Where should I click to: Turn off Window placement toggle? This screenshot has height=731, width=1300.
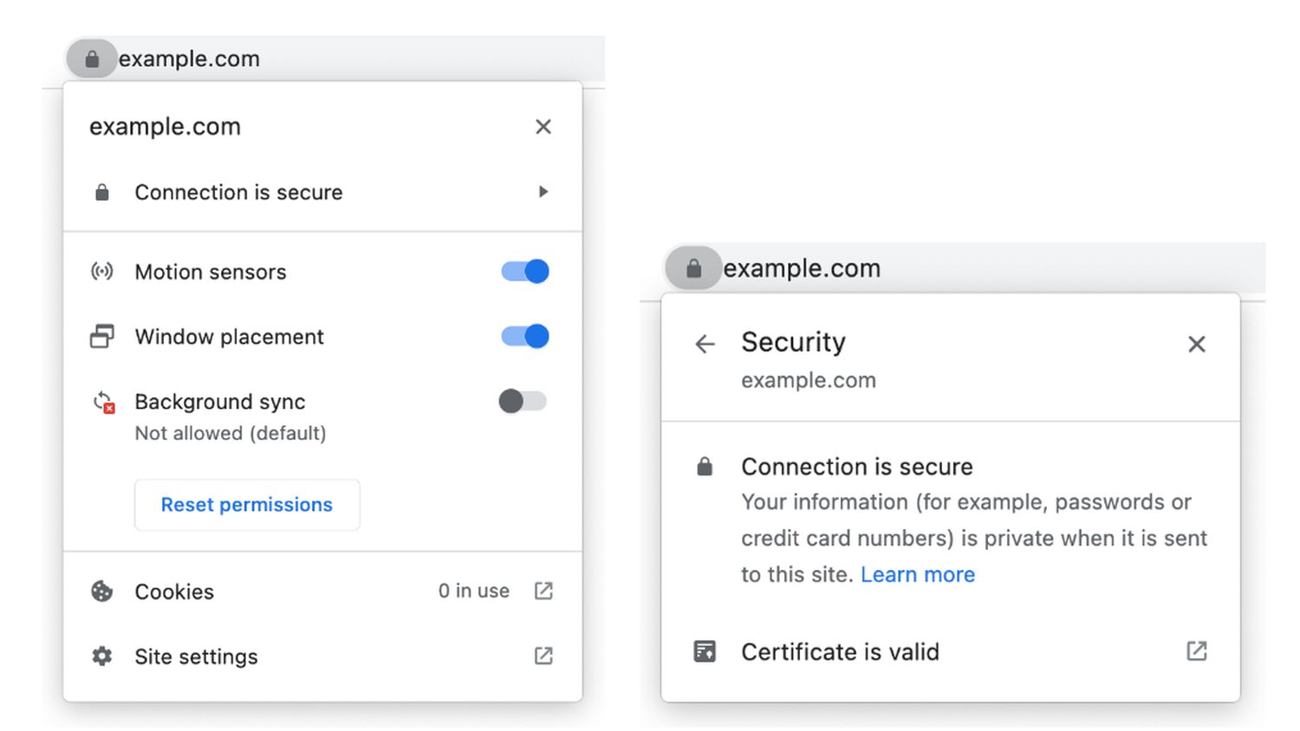click(x=525, y=336)
